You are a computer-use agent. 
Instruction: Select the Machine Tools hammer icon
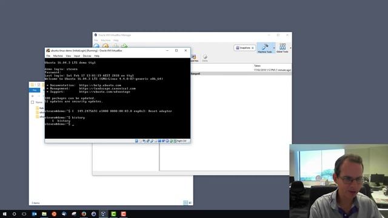(x=265, y=47)
